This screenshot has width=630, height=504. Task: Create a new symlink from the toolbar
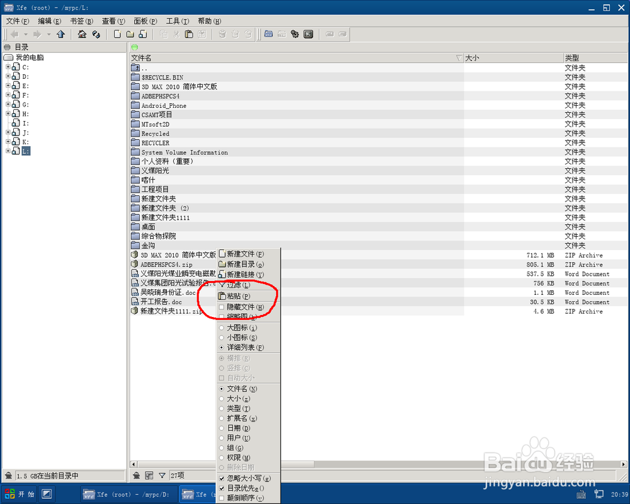coord(143,34)
